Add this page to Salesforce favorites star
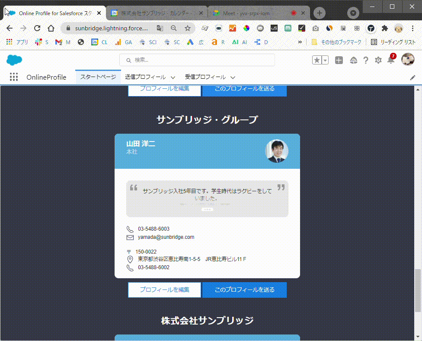 click(x=317, y=60)
